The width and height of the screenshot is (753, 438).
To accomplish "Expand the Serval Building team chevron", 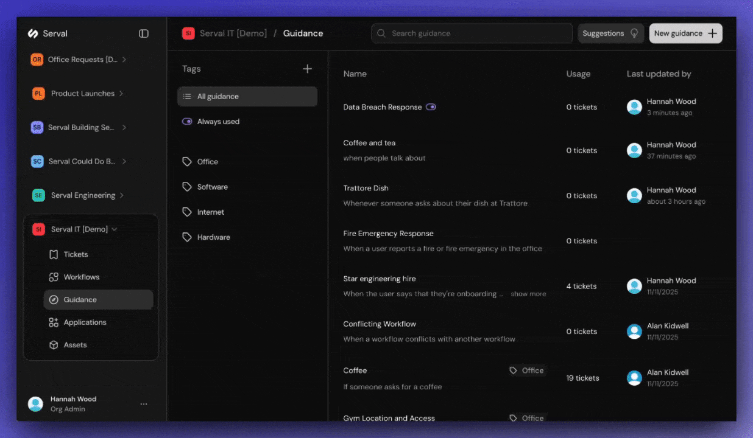I will (124, 128).
